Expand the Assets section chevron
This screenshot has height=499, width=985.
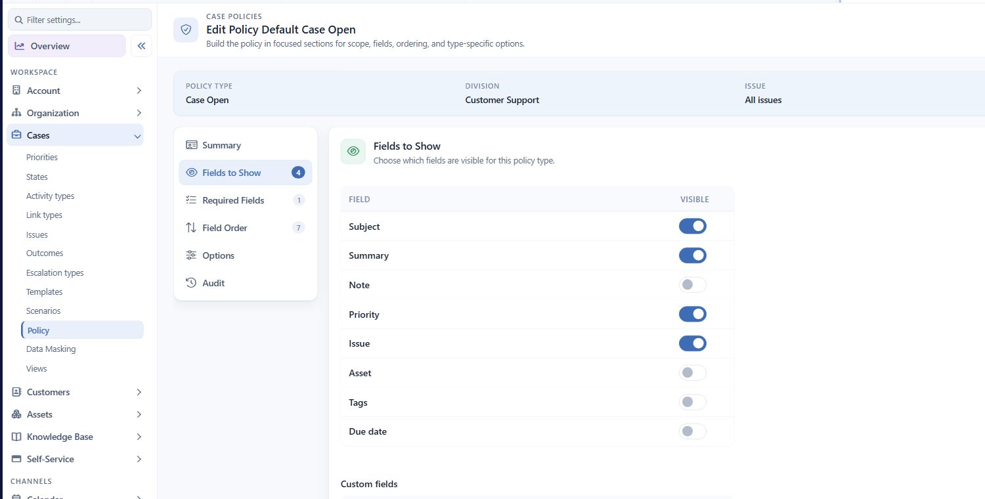tap(139, 414)
